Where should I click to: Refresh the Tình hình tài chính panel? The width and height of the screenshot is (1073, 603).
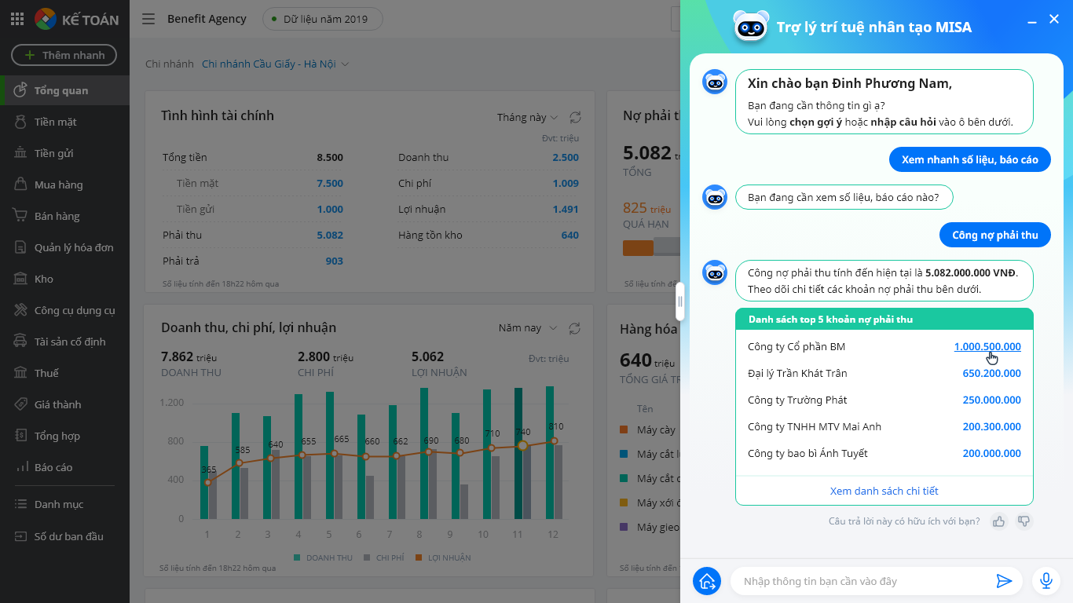click(575, 117)
